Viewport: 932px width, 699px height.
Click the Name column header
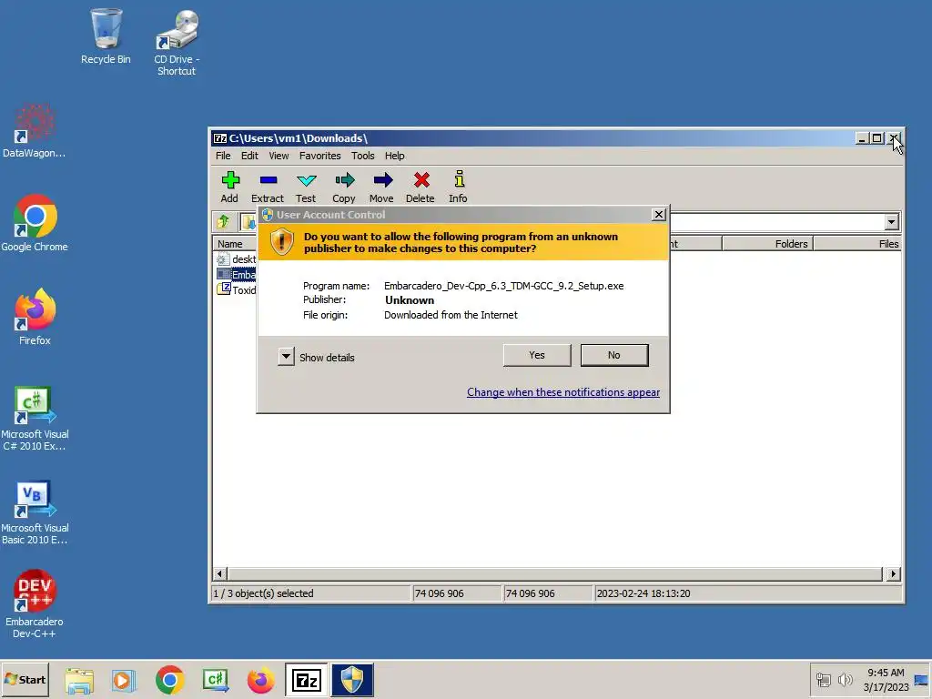234,244
